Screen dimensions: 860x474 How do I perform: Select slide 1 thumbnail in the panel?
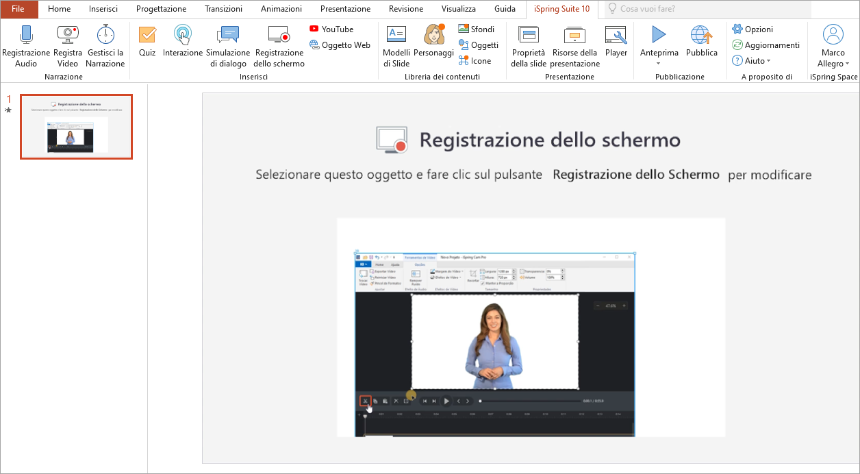(x=76, y=127)
